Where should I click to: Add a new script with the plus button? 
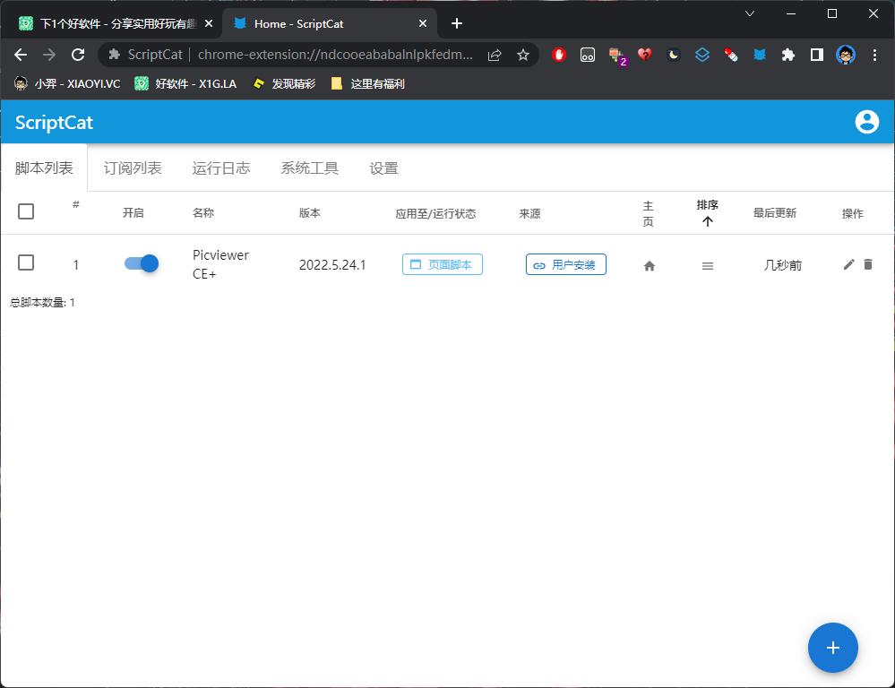(x=833, y=648)
